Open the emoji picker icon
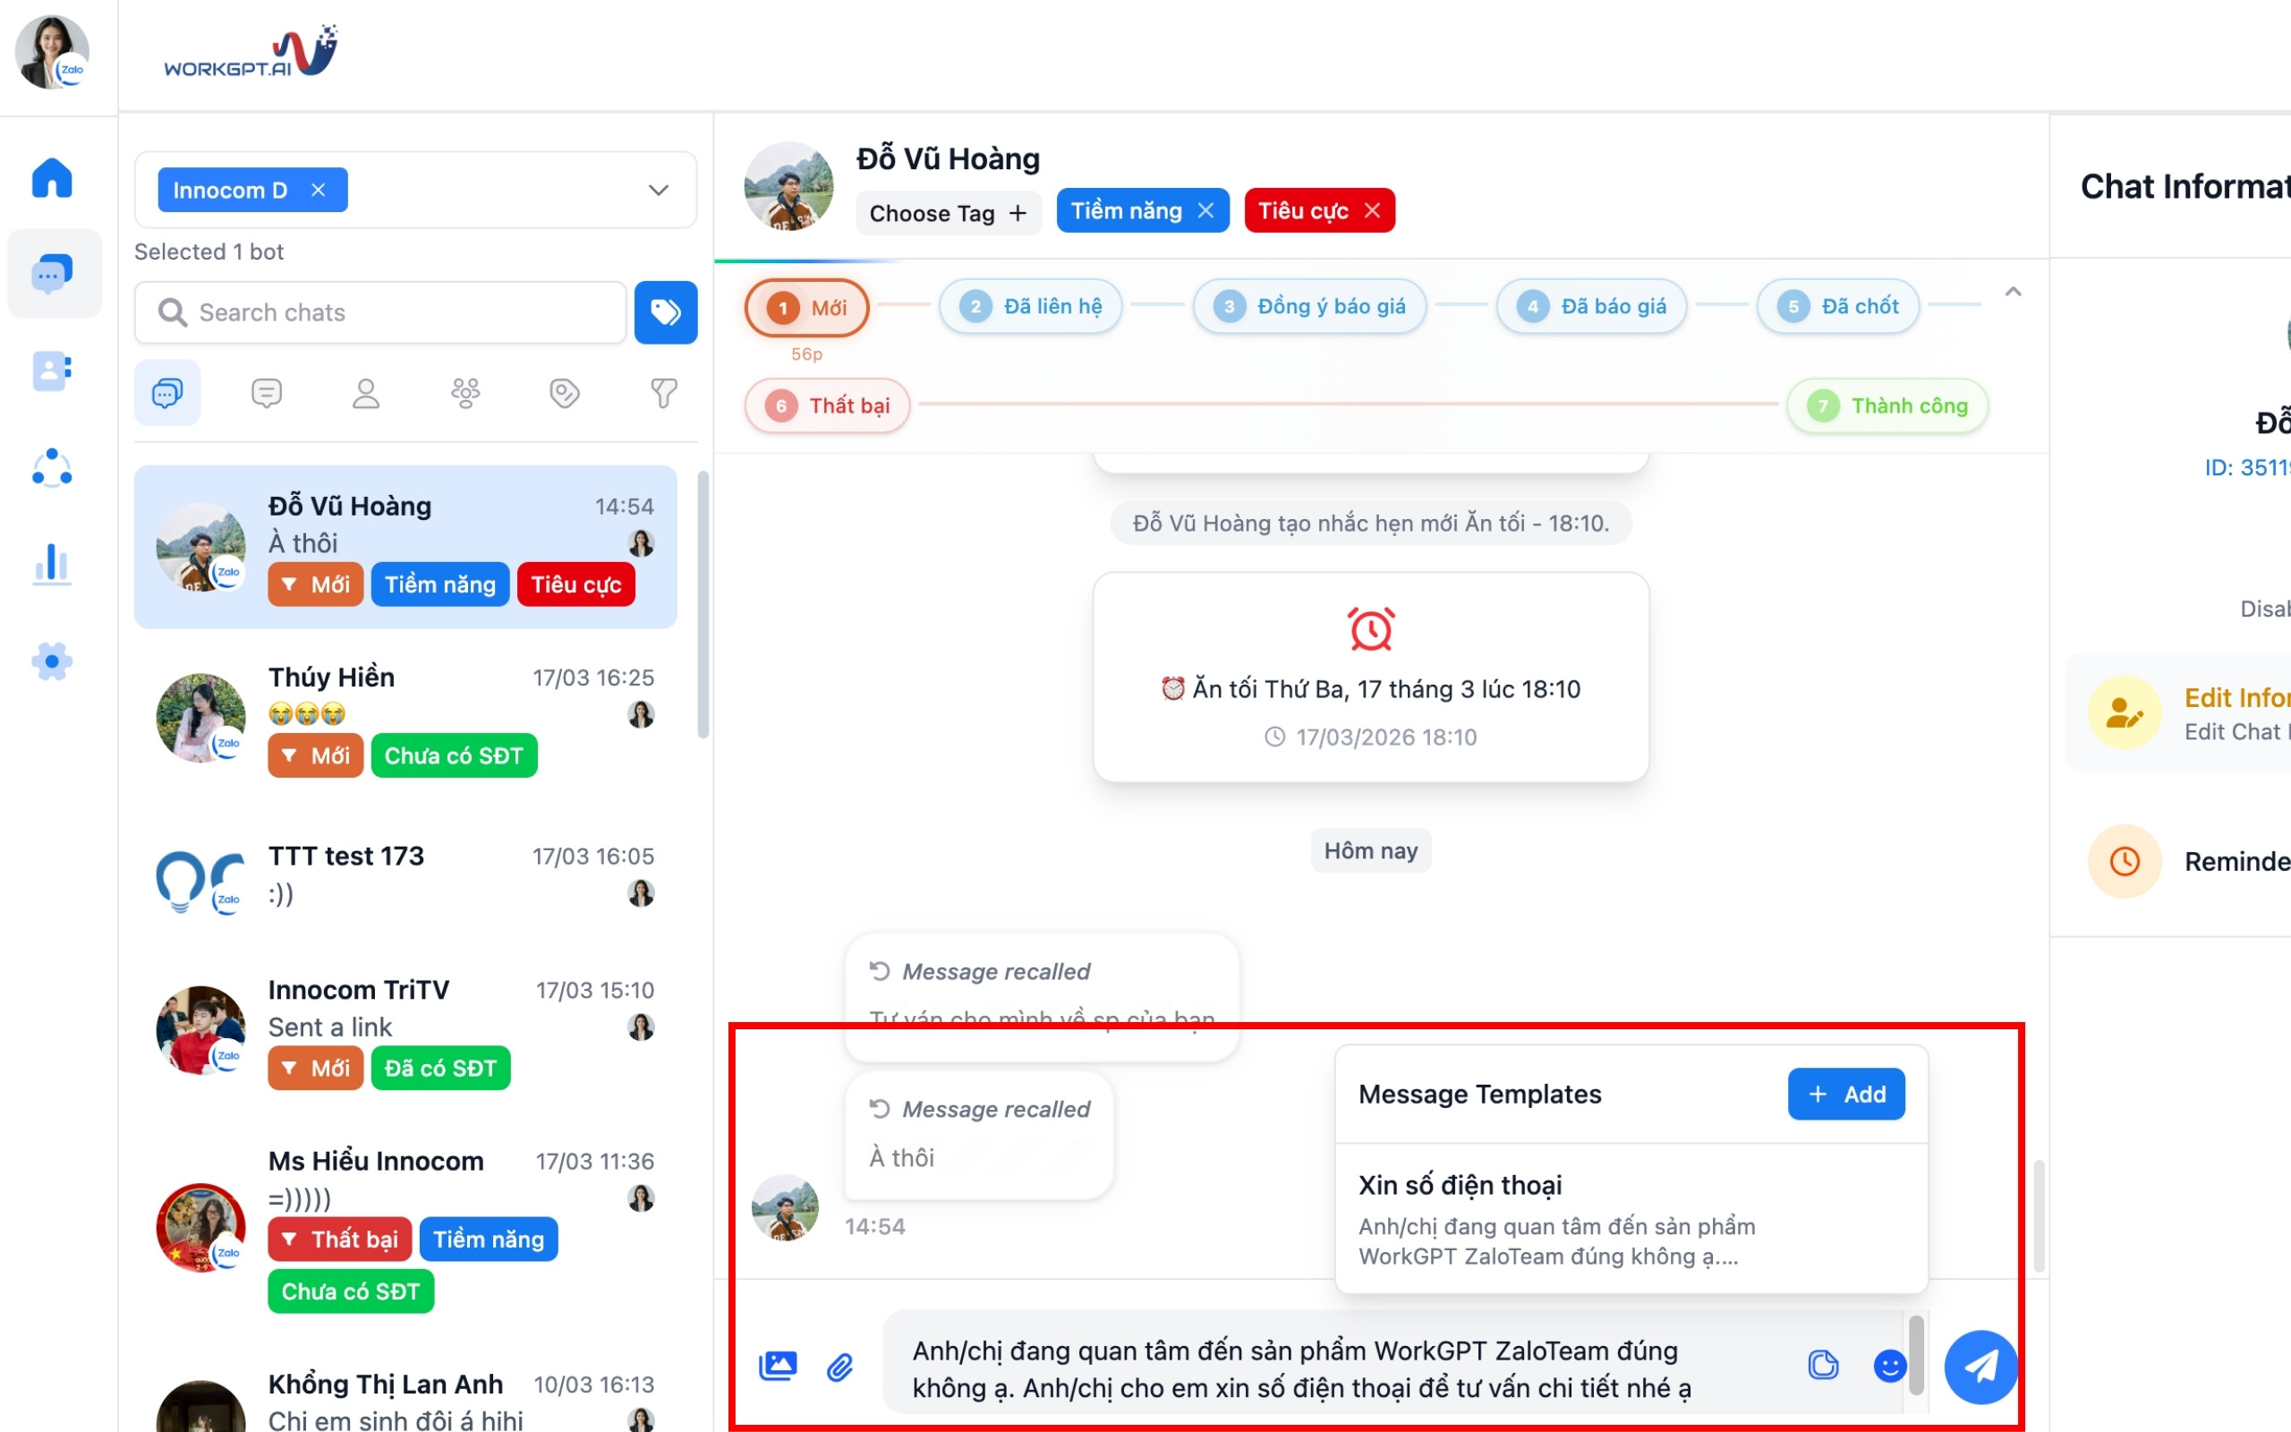 1889,1366
